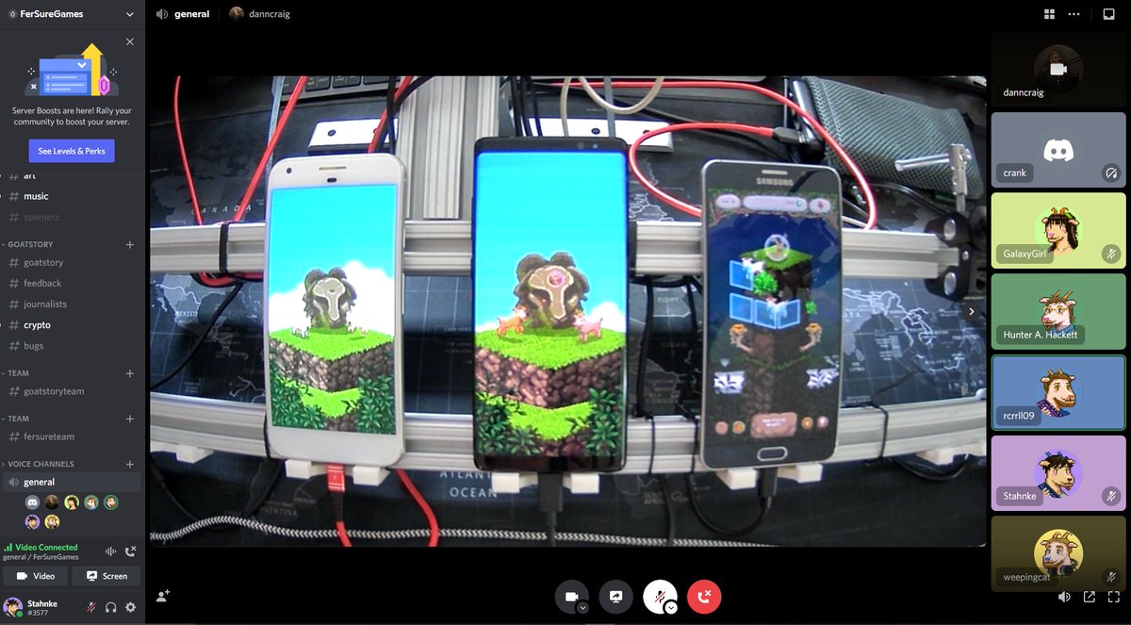Dismiss the Server Boosts banner with the X
This screenshot has width=1131, height=625.
click(130, 41)
